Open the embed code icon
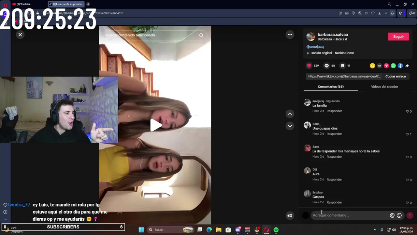The width and height of the screenshot is (417, 235). coord(379,66)
